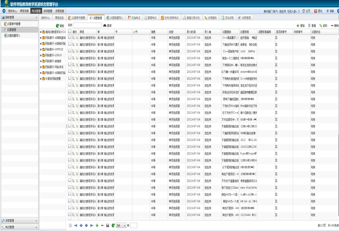Open the page size 50 dropdown
This screenshot has width=339, height=231.
tap(121, 226)
